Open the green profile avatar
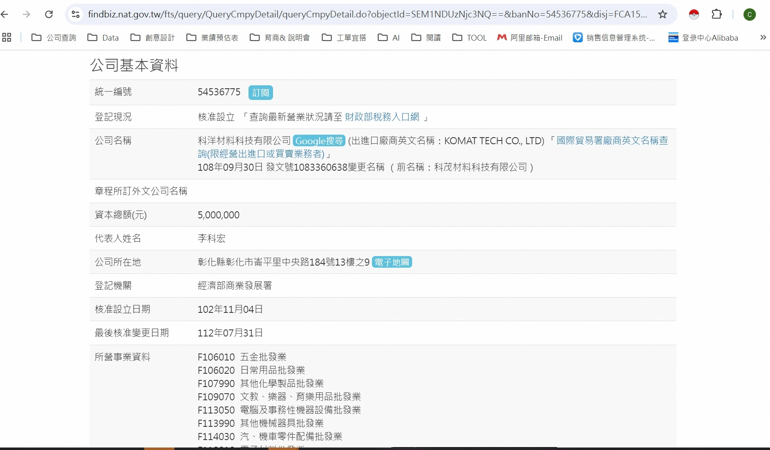Image resolution: width=770 pixels, height=450 pixels. 749,15
